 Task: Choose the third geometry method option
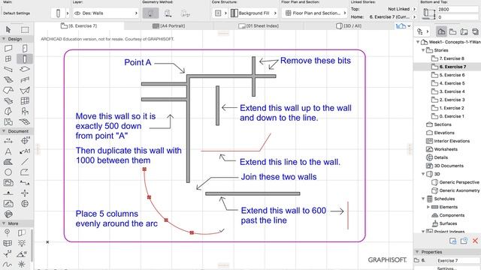[x=186, y=13]
